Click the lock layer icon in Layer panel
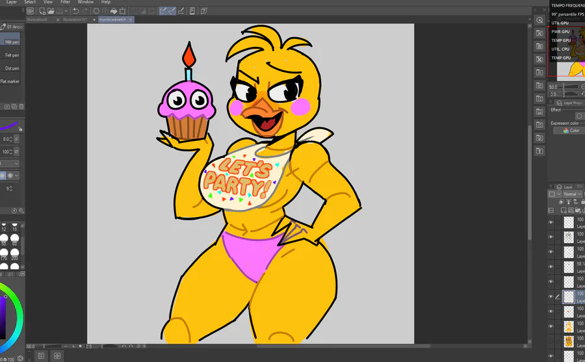This screenshot has width=585, height=362. (583, 202)
